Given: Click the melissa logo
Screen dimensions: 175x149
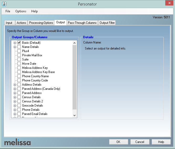Looking at the screenshot, I should coord(17,142).
